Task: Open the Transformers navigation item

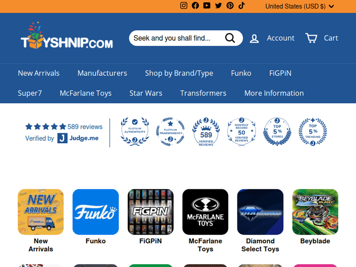Action: click(x=203, y=93)
